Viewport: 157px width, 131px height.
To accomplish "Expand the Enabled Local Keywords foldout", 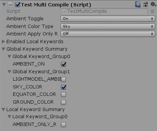I will click(3, 42).
